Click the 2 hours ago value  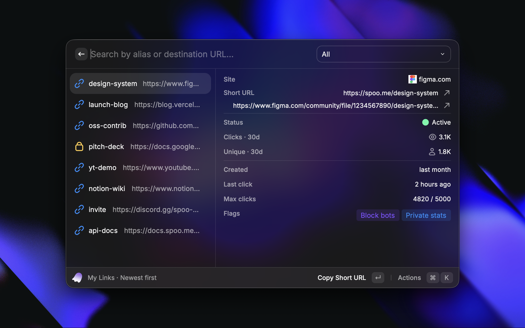433,184
